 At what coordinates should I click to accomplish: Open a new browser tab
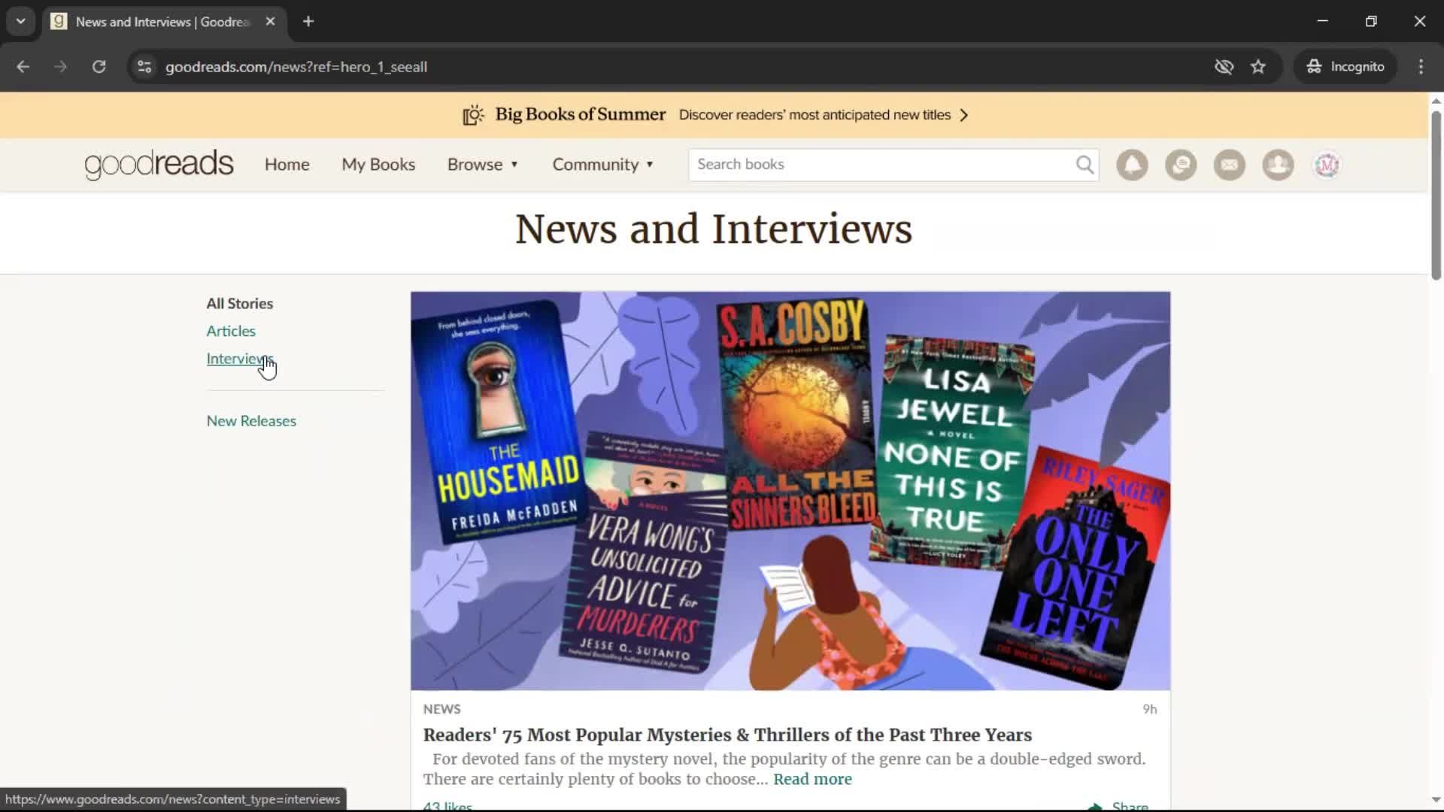[308, 22]
